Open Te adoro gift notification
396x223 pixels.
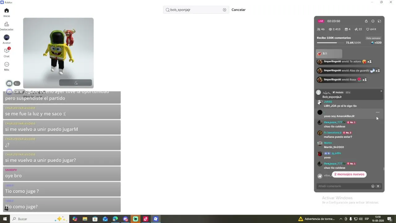tap(344, 62)
